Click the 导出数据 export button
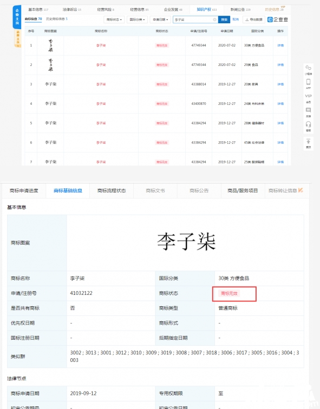Screen dimensions: 320x409 254,19
